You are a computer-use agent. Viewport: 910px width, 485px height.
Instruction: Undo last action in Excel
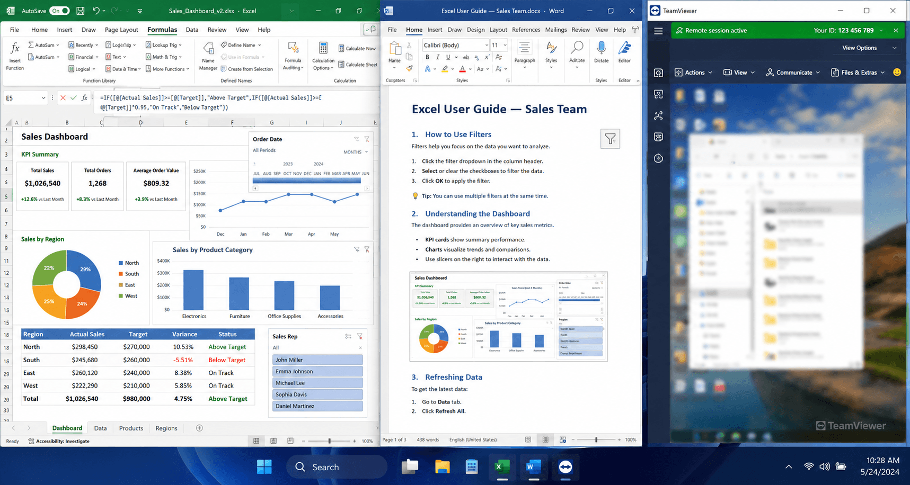[96, 11]
